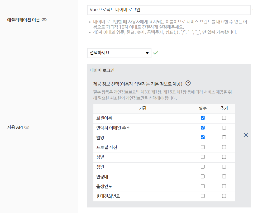The width and height of the screenshot is (253, 213).
Task: Check 추가 for 생일
Action: coord(224,167)
